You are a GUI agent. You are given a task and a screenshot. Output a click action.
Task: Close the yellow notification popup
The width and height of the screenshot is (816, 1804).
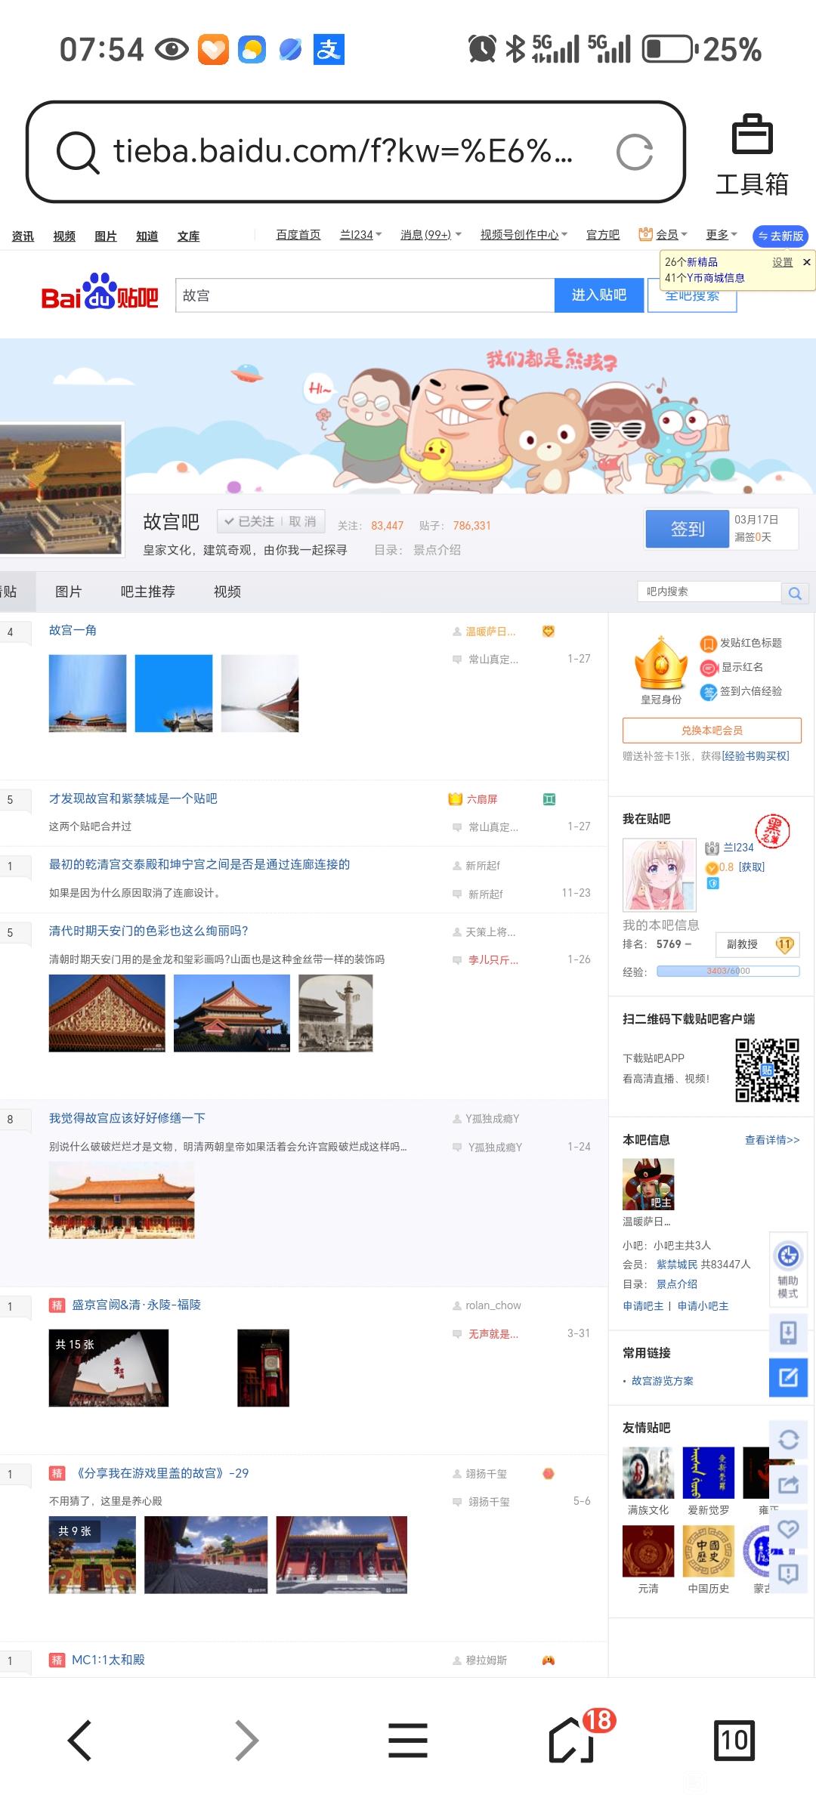[x=806, y=262]
